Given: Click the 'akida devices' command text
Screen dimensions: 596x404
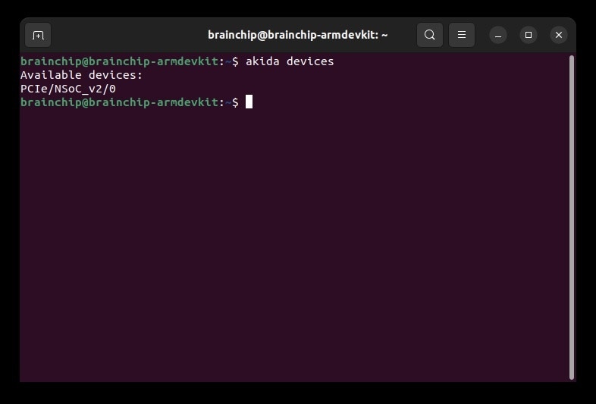Looking at the screenshot, I should [290, 61].
